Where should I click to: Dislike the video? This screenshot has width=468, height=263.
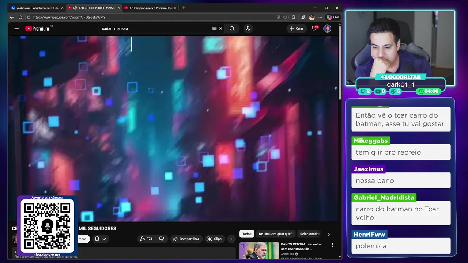[x=162, y=239]
